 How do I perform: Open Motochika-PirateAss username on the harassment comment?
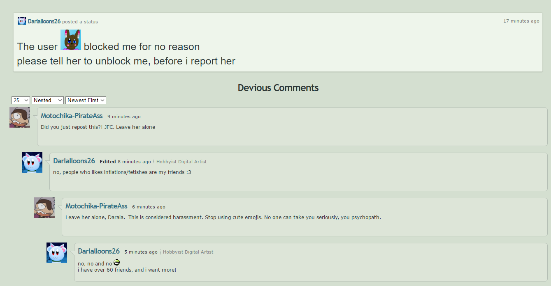(96, 206)
